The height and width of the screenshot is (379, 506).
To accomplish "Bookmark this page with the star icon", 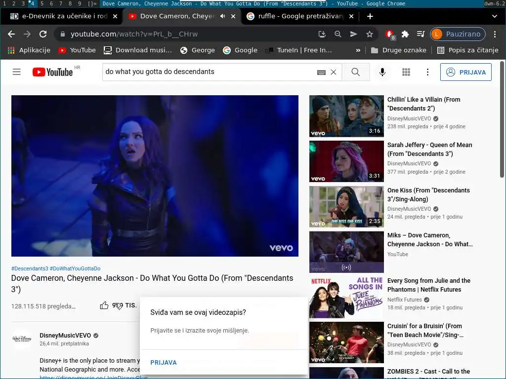I will (370, 34).
